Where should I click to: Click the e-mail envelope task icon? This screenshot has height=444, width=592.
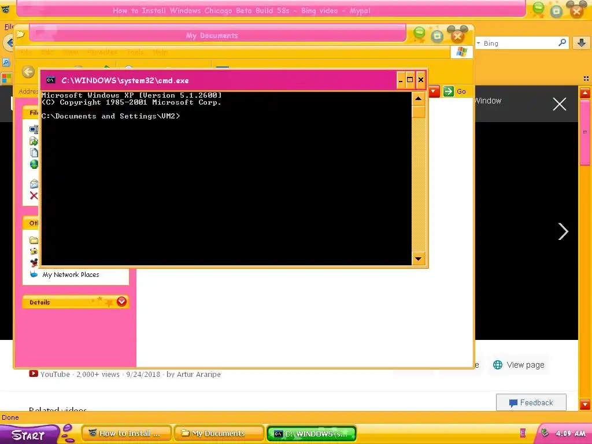[x=34, y=184]
